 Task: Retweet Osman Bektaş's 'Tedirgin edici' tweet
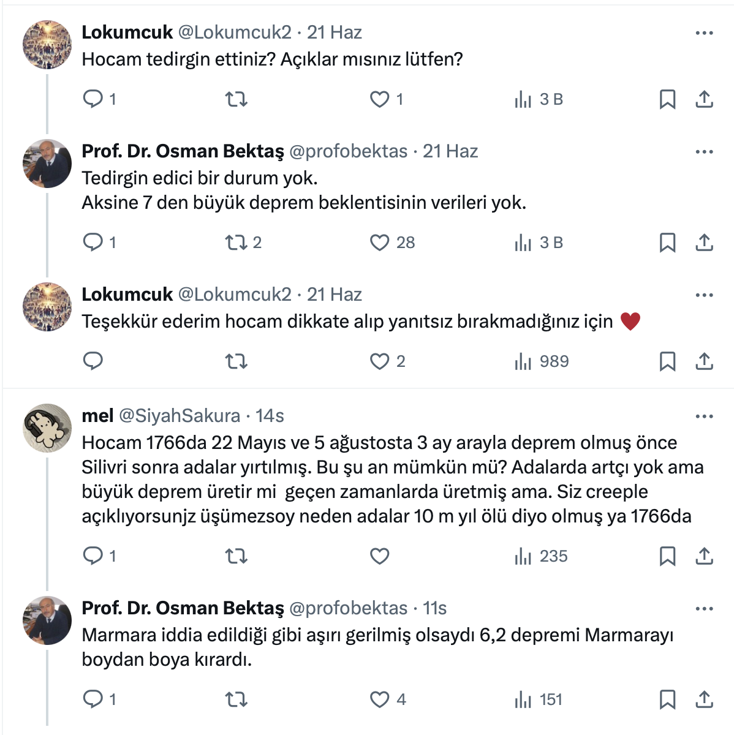pos(236,243)
